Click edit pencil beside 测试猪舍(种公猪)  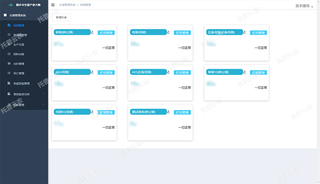pos(168,112)
